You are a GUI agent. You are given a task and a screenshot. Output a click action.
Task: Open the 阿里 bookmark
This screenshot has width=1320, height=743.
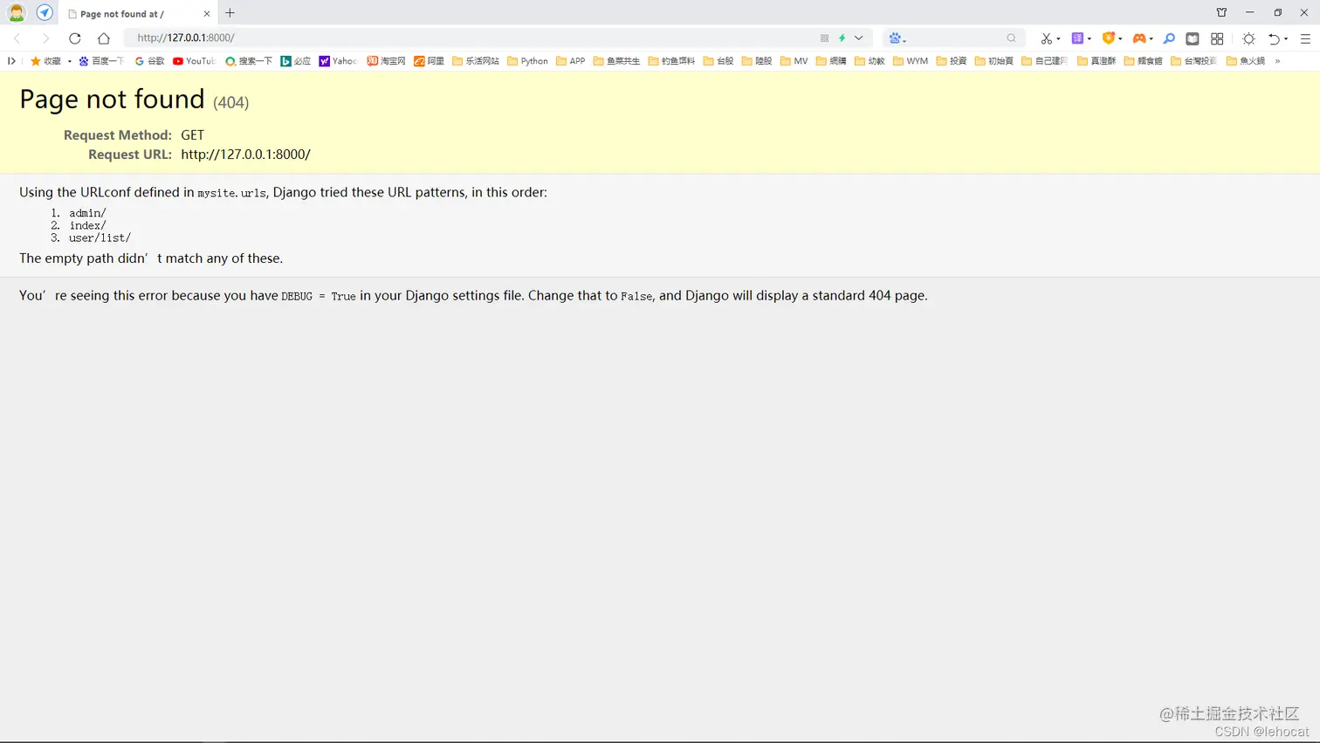[x=429, y=61]
